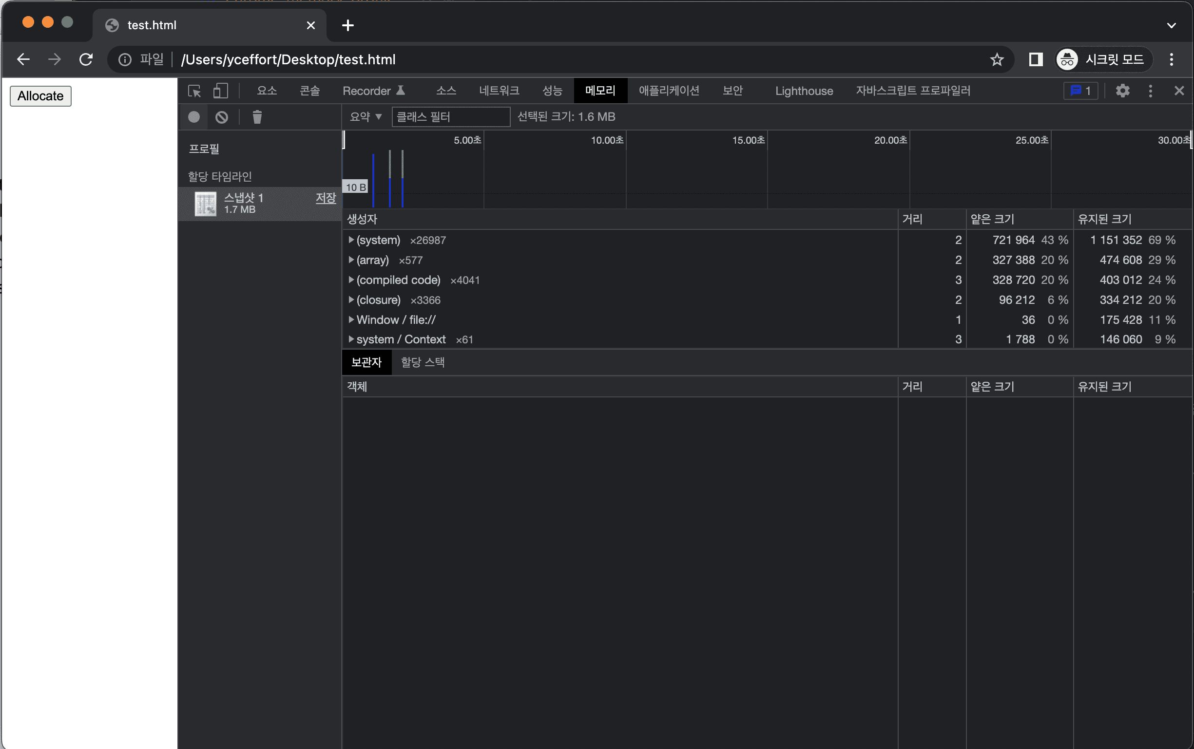The width and height of the screenshot is (1194, 749).
Task: Open the issues notification badge
Action: (x=1080, y=91)
